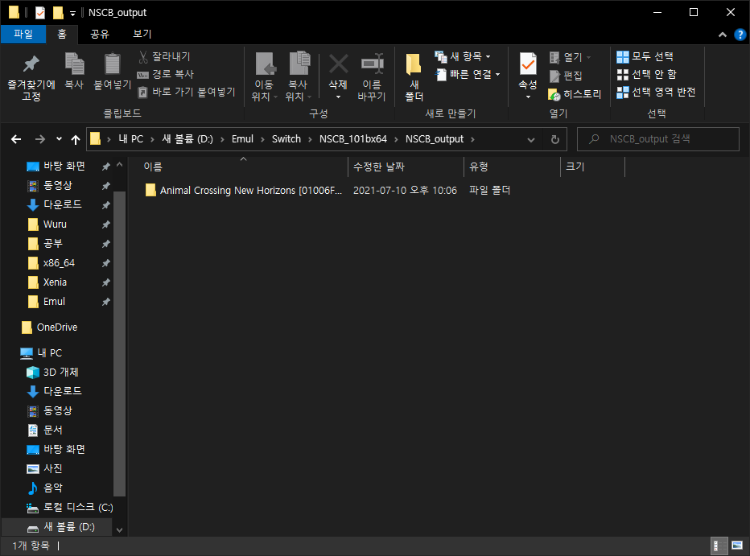
Task: Click Properties (속성) checkmark icon
Action: pos(528,64)
